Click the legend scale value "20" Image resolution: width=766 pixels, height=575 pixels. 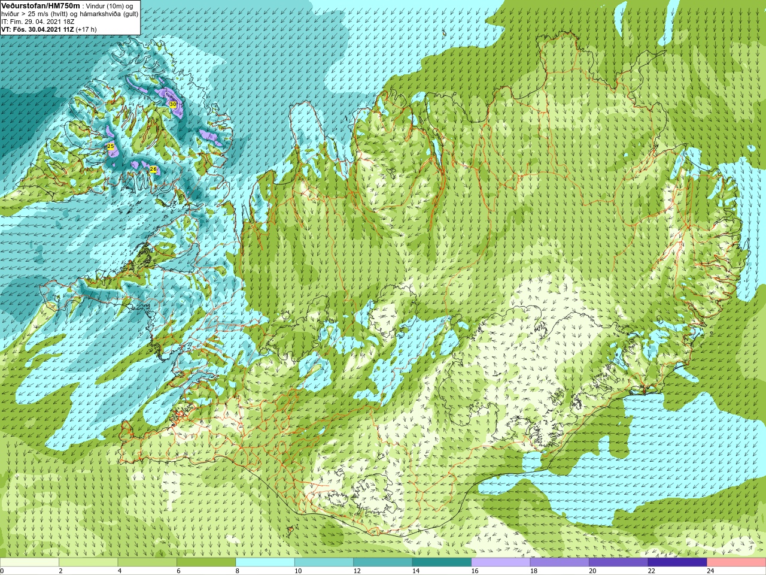(x=592, y=571)
